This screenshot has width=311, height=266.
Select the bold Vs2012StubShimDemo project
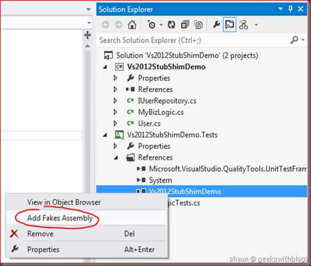coord(166,67)
